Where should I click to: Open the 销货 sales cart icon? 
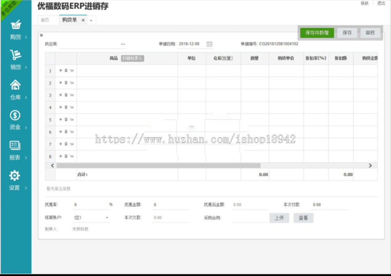(x=16, y=55)
